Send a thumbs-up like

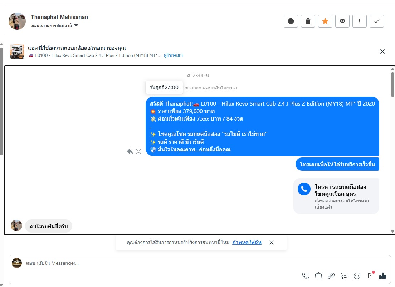382,276
